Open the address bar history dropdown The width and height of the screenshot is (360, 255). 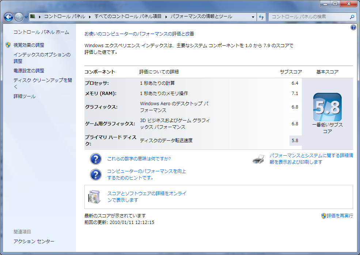[x=253, y=17]
